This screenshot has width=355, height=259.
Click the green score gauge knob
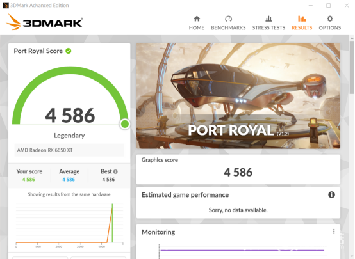(x=125, y=124)
